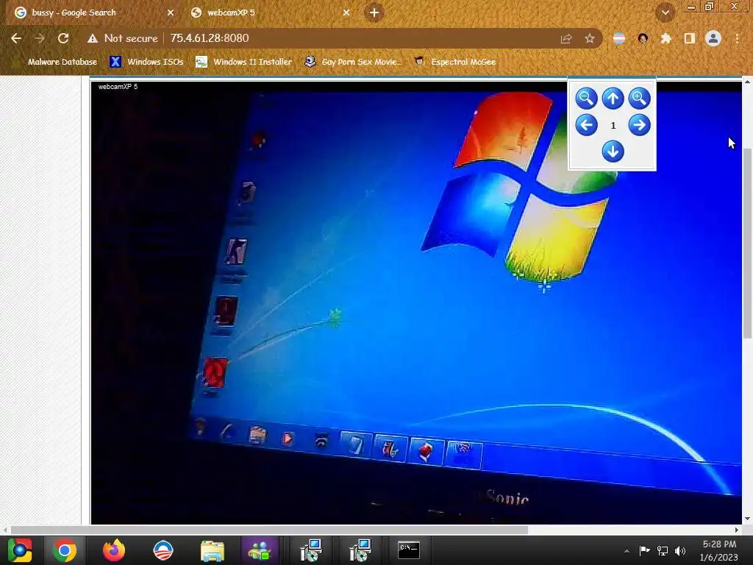Go back to the previous page
753x565 pixels.
tap(16, 38)
